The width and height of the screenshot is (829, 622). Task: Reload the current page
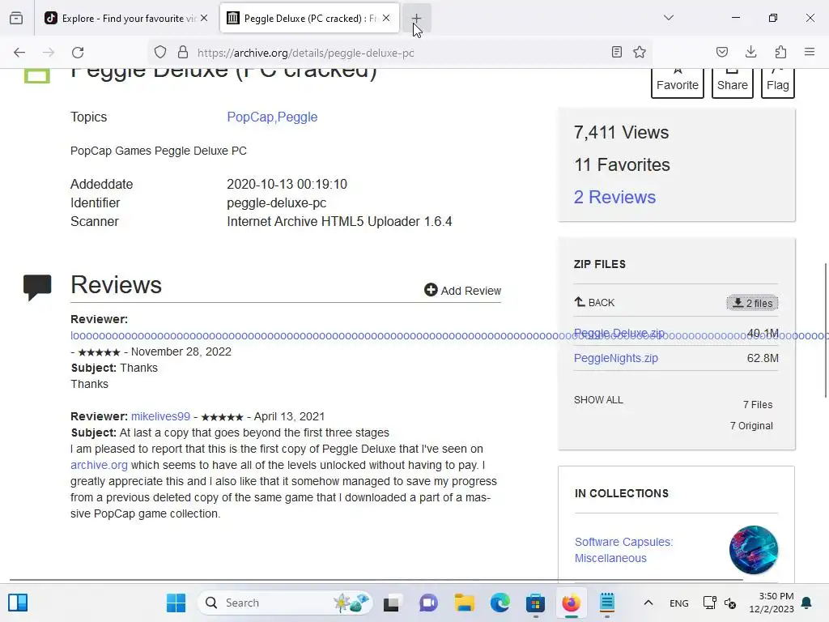point(78,52)
